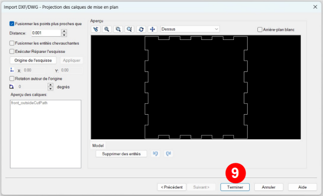Click the zoom to fit icon
This screenshot has height=196, width=323.
click(129, 29)
